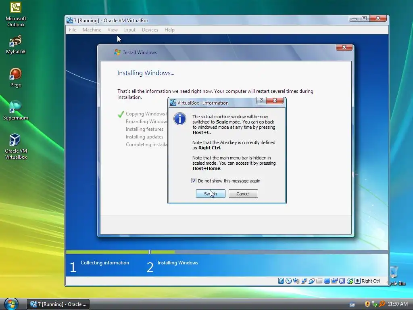
Task: Click the orange magnifier tray icon
Action: point(382,304)
